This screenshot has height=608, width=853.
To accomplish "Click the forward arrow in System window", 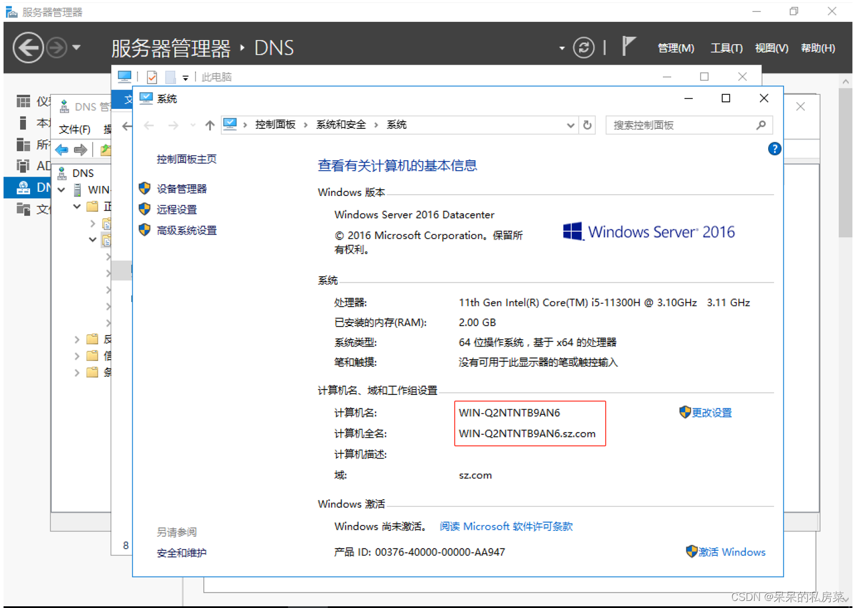I will pos(173,125).
